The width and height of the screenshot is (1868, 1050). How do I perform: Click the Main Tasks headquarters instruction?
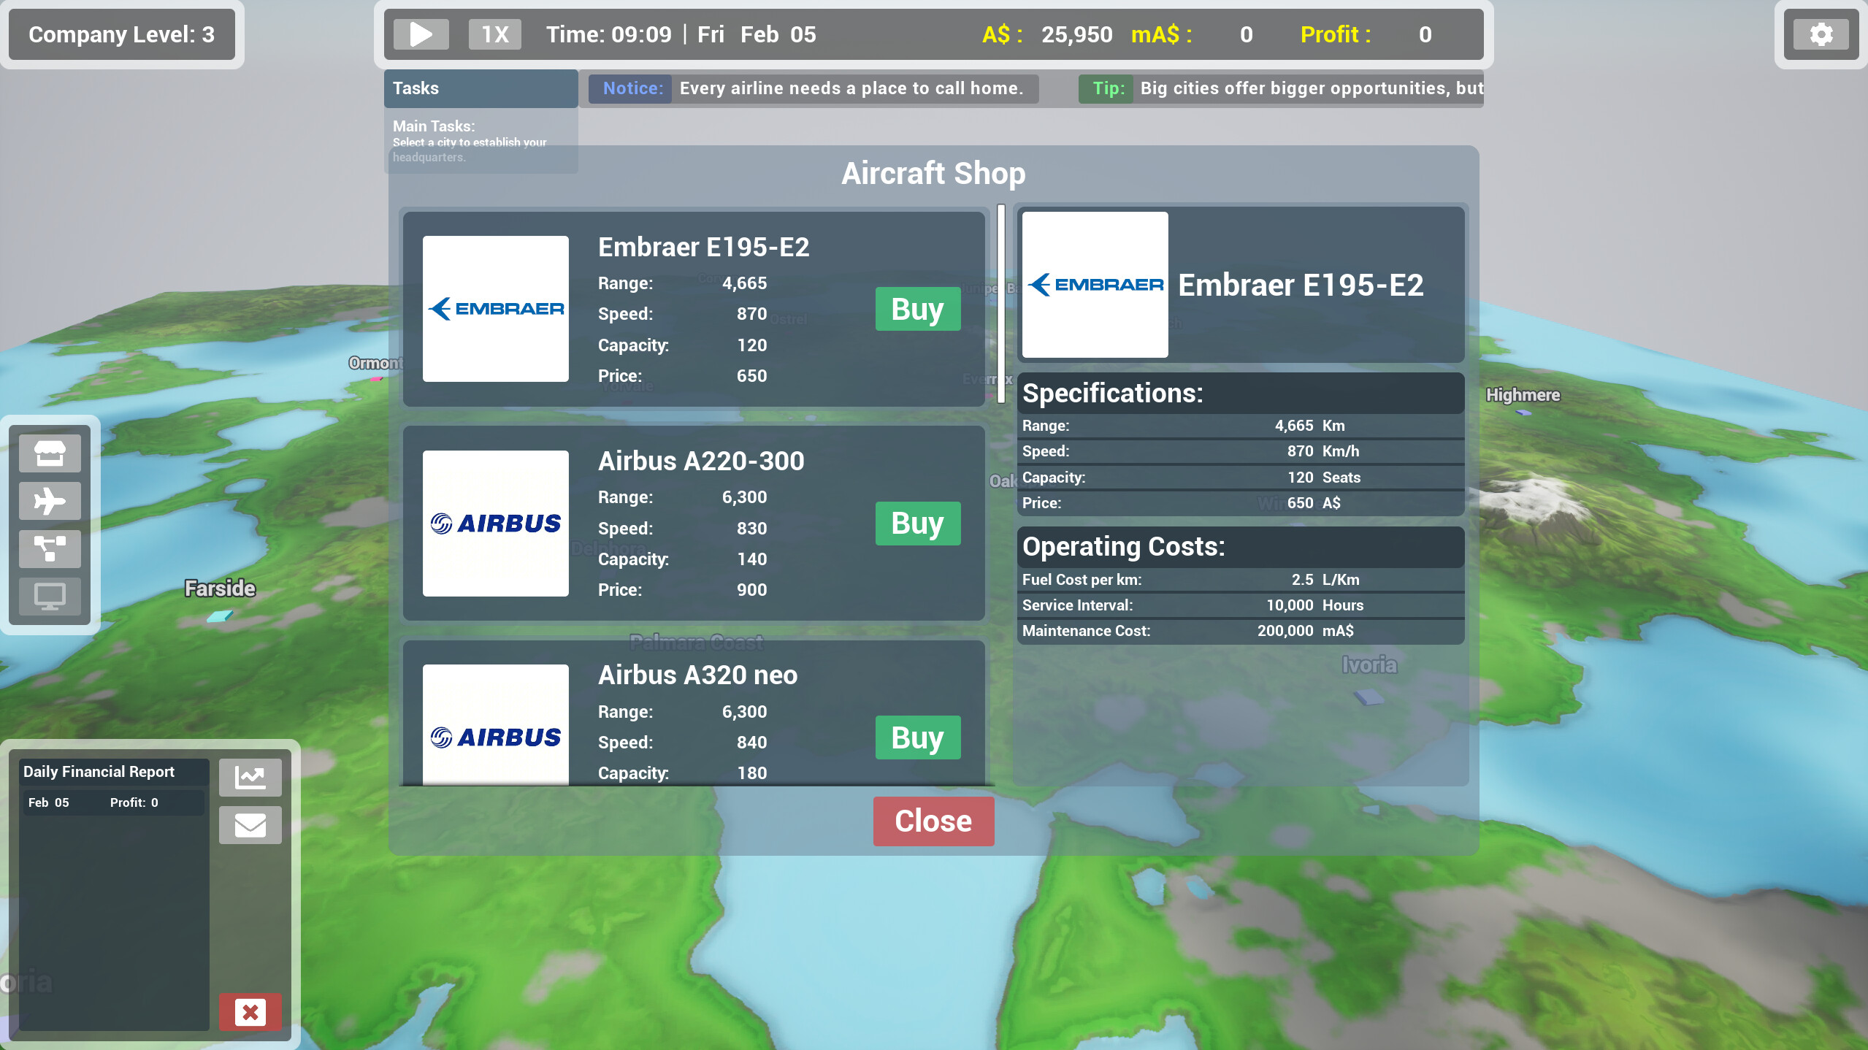tap(470, 150)
